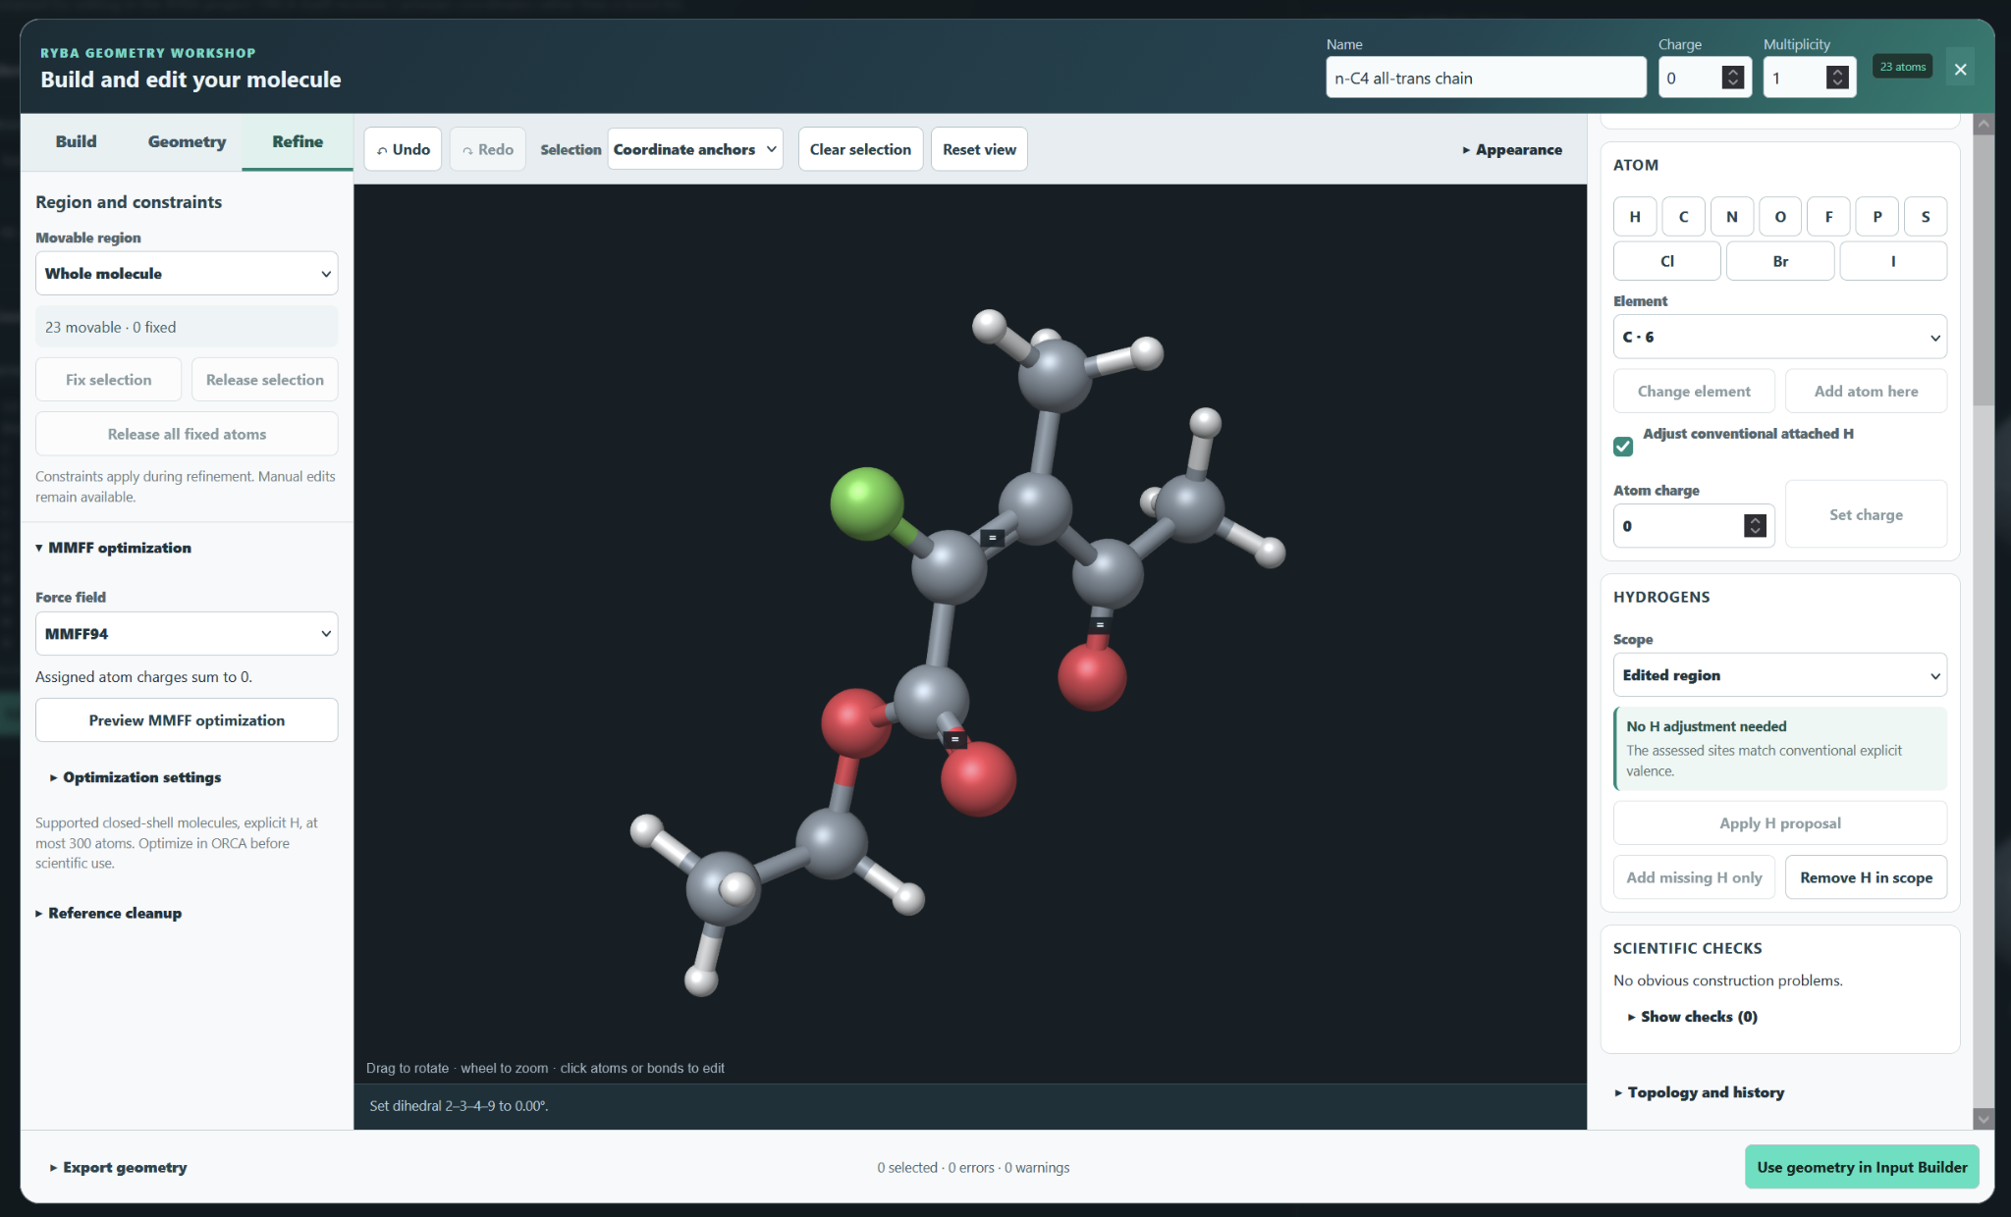Expand Reference cleanup section
Image resolution: width=2011 pixels, height=1217 pixels.
[109, 913]
